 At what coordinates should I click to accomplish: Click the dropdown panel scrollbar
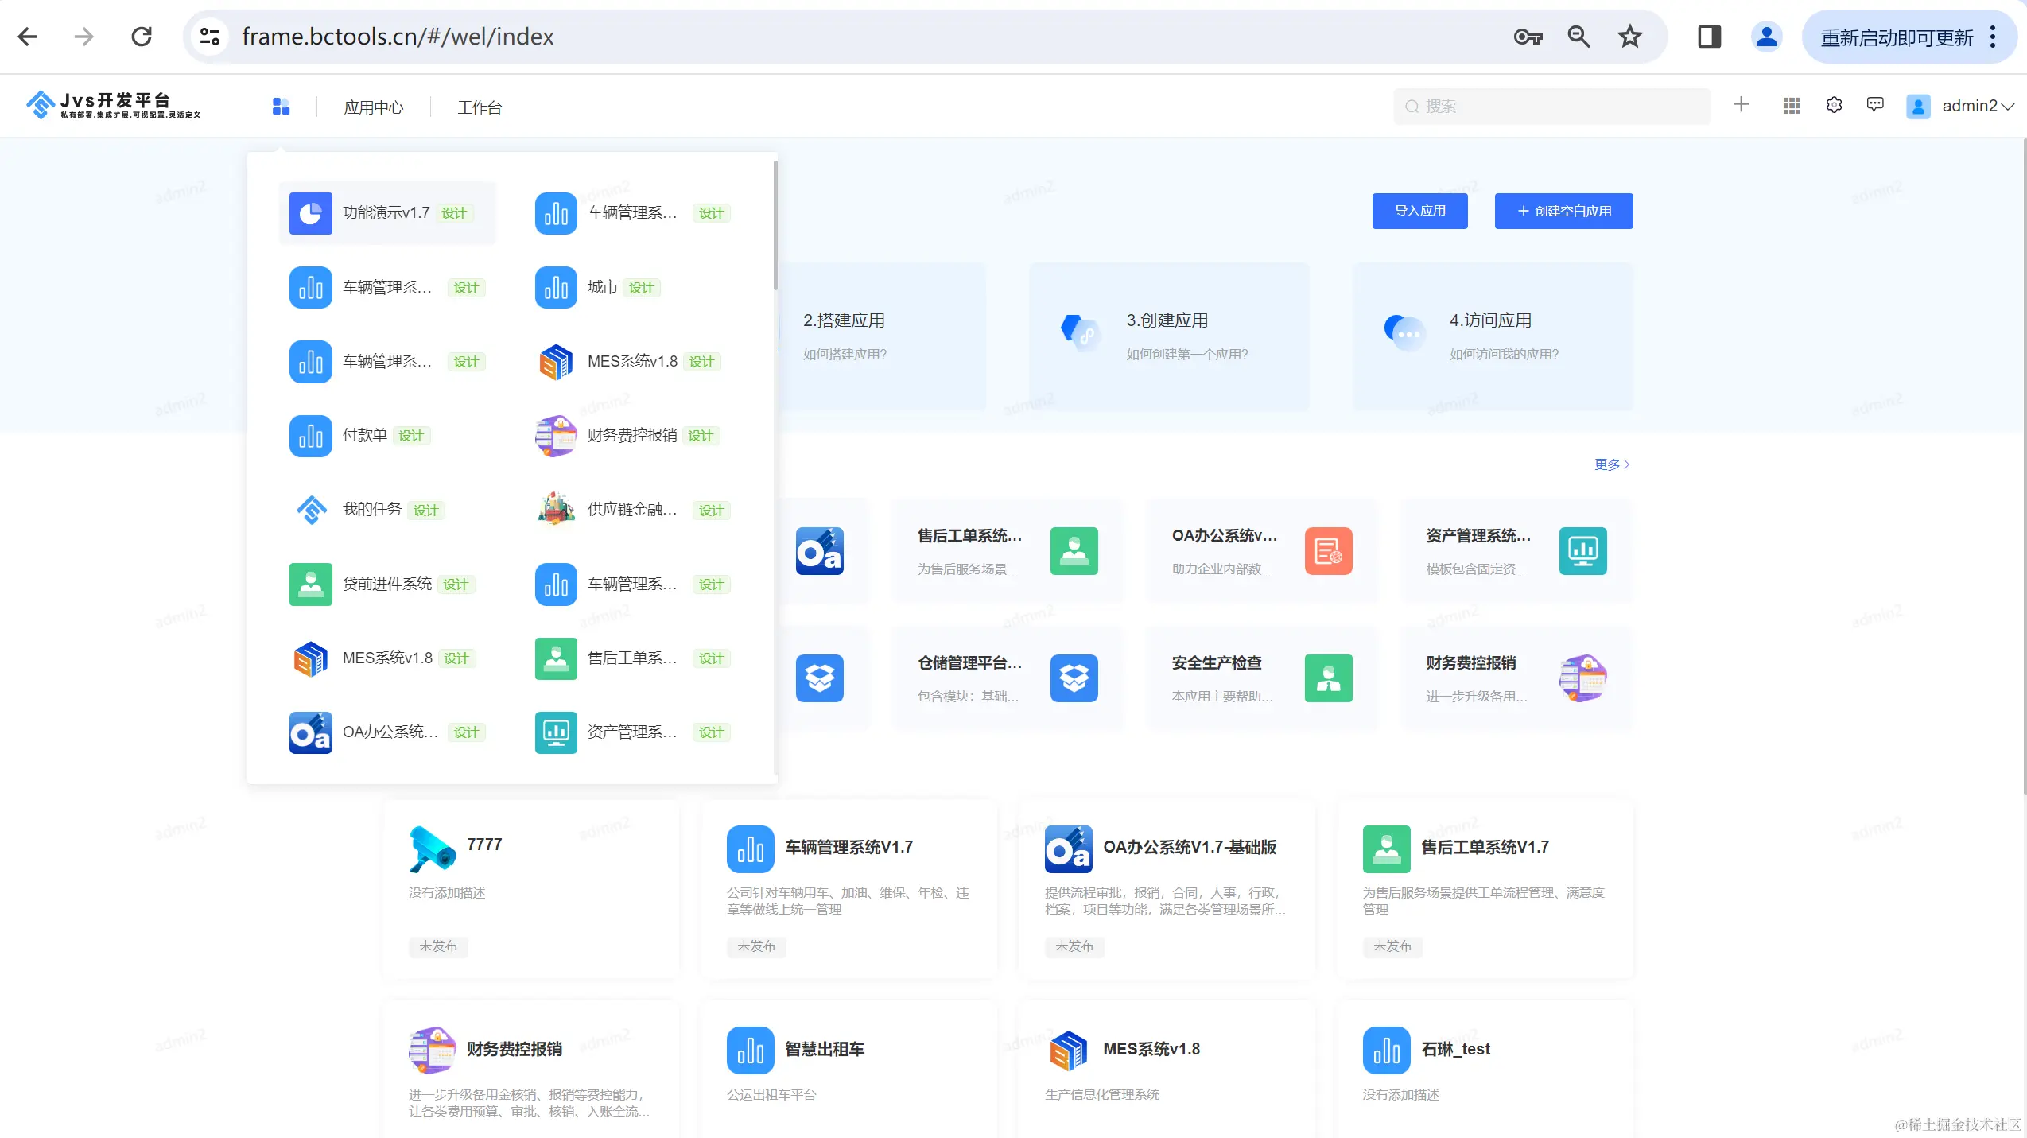pyautogui.click(x=775, y=227)
